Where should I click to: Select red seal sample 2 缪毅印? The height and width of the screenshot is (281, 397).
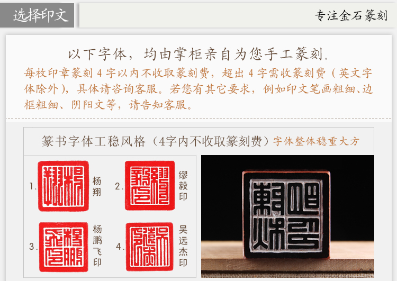(x=150, y=186)
